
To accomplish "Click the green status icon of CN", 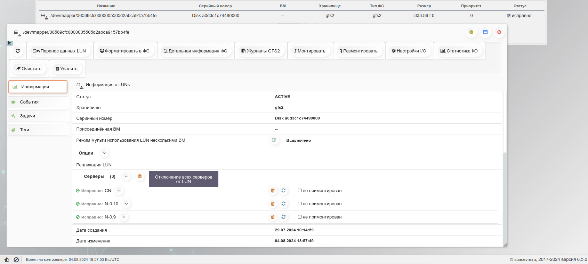I will click(78, 191).
